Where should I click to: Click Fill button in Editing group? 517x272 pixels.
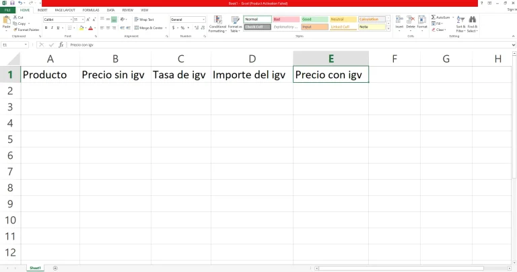pos(436,24)
